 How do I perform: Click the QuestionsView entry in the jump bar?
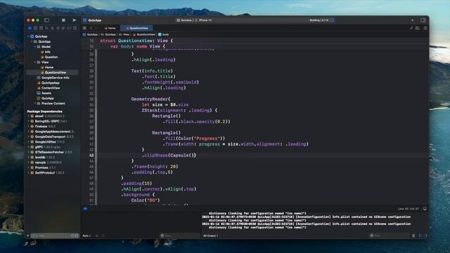tap(144, 34)
